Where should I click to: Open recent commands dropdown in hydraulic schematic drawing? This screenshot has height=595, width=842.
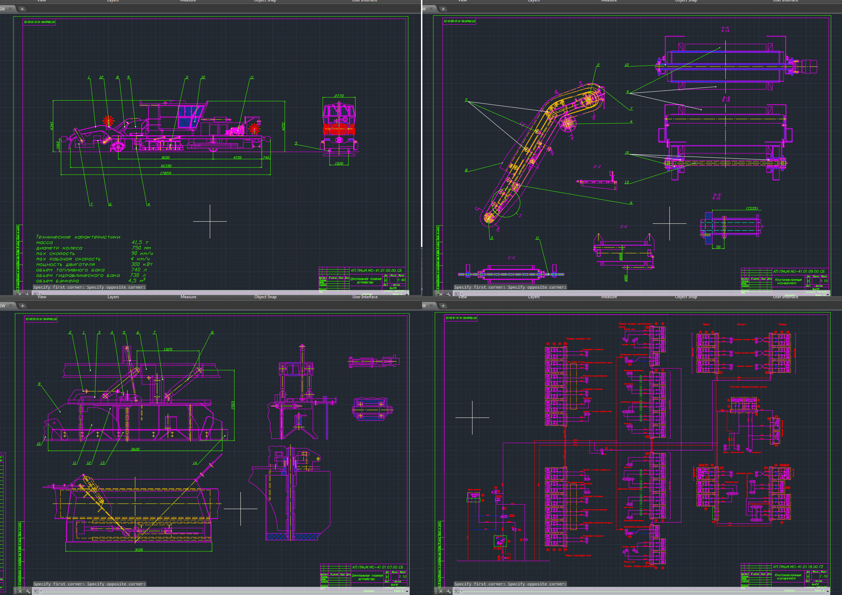tap(462, 591)
